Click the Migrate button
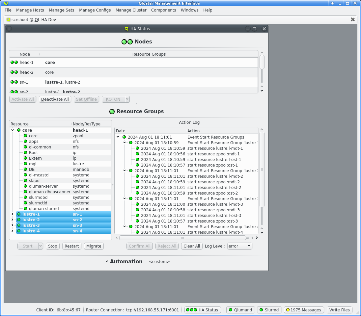Viewport: 361px width, 316px height. coord(94,246)
